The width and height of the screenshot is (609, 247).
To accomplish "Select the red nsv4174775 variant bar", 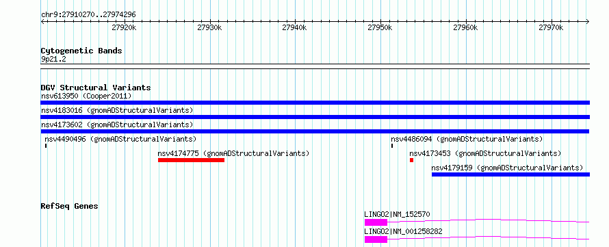I will 191,160.
